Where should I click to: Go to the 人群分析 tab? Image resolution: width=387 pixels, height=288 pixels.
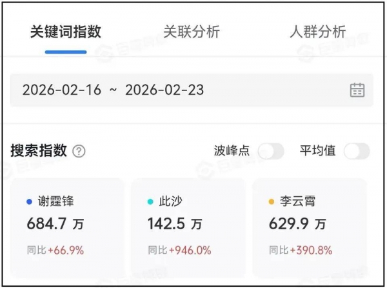[317, 32]
